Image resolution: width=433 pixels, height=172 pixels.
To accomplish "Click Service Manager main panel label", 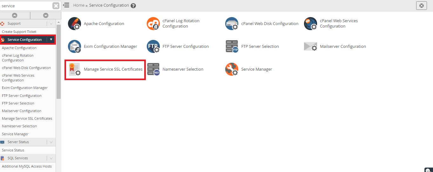I will [257, 69].
